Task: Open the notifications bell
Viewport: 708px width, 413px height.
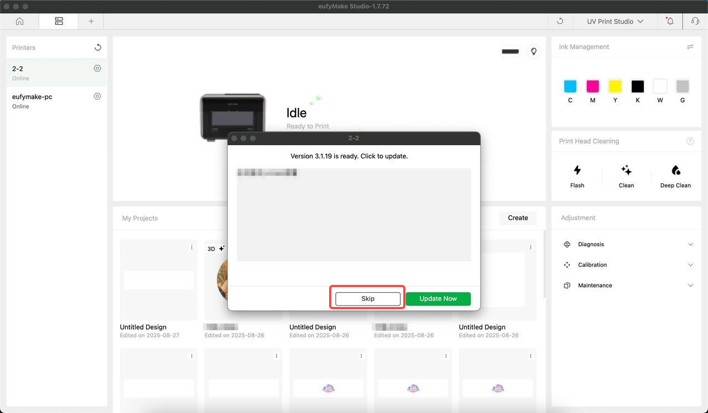Action: [670, 22]
